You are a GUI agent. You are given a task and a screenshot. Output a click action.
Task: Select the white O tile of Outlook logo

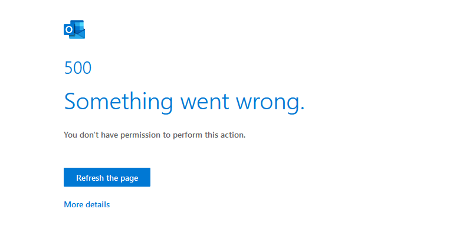69,30
